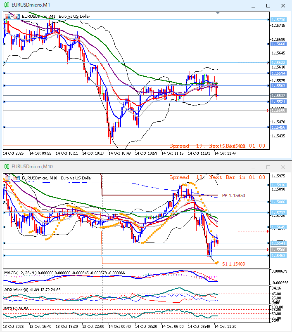Click the one-click trading icon in M1 chart
This screenshot has height=332, width=292.
[17, 16]
